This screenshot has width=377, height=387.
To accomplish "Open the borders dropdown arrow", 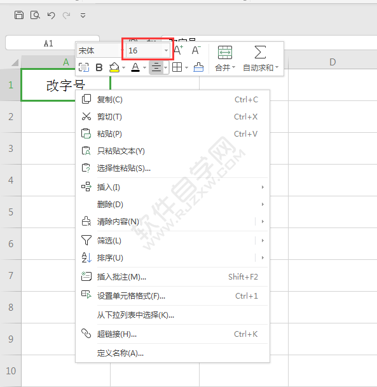I will pos(186,67).
